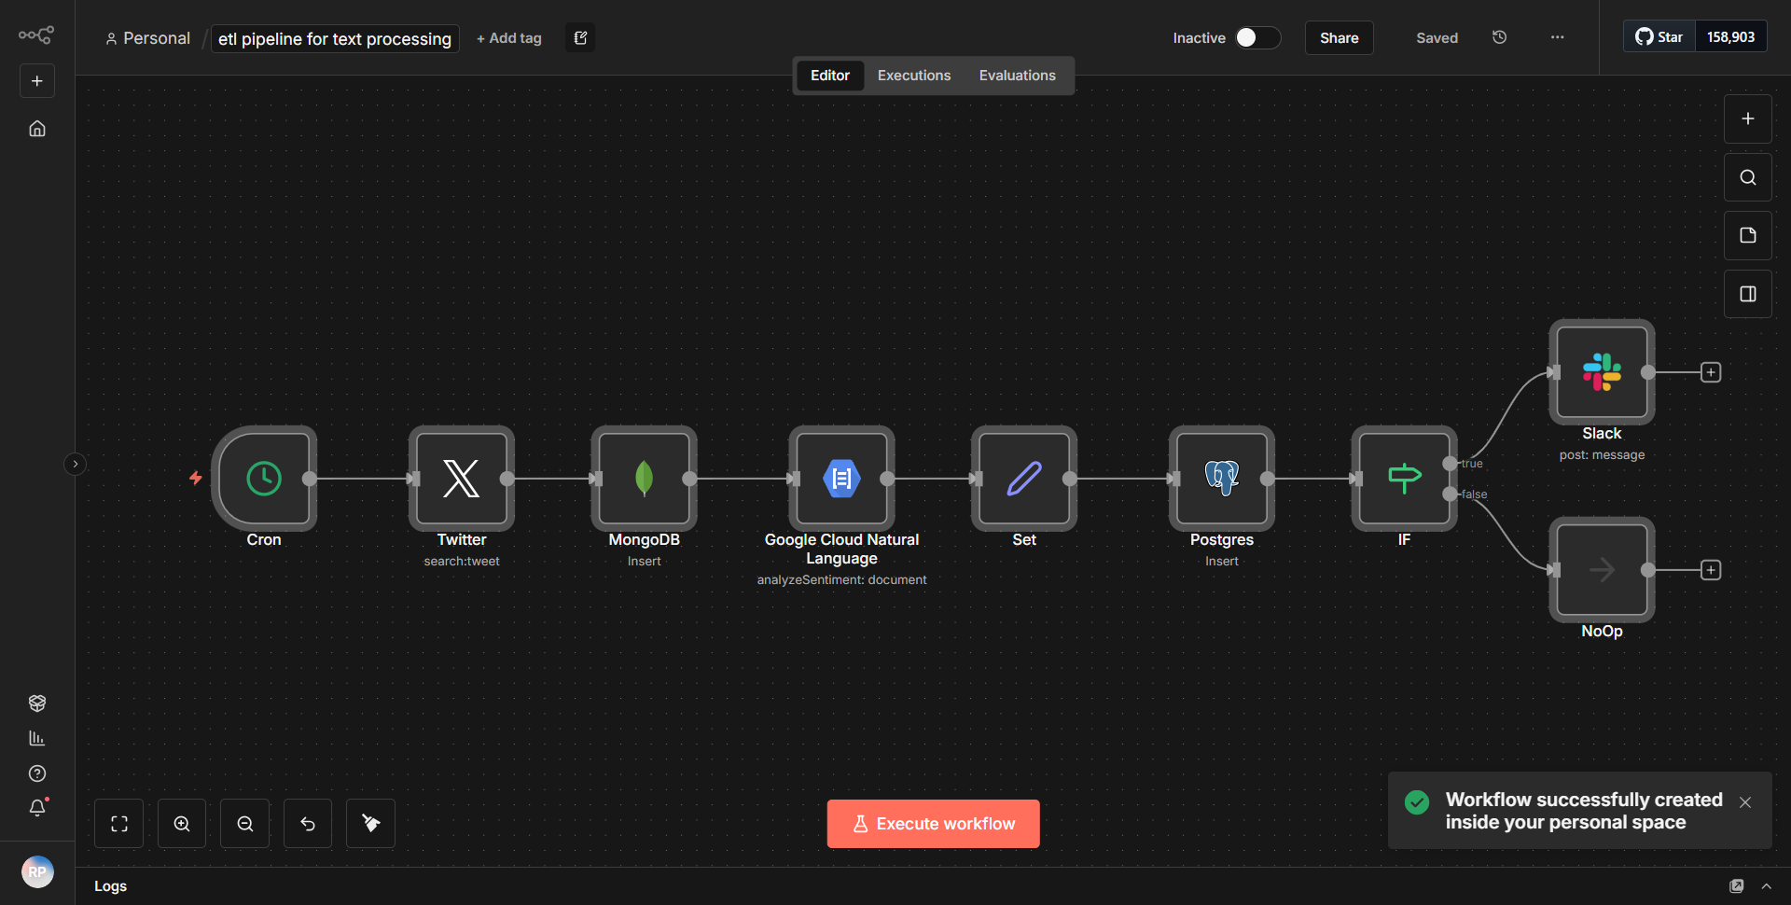The width and height of the screenshot is (1791, 905).
Task: Open the Evaluations tab
Action: tap(1017, 75)
